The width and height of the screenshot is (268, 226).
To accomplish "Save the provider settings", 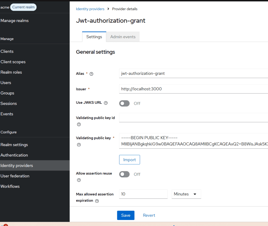I will [126, 215].
